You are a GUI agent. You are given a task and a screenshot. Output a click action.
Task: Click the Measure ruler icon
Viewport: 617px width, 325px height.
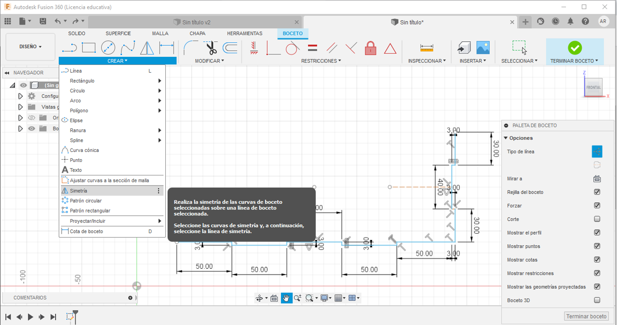(427, 48)
